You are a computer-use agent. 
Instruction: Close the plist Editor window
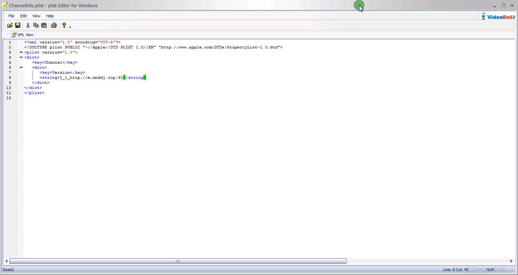[x=512, y=5]
